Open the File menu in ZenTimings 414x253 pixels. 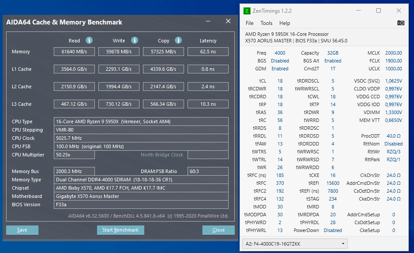[250, 23]
